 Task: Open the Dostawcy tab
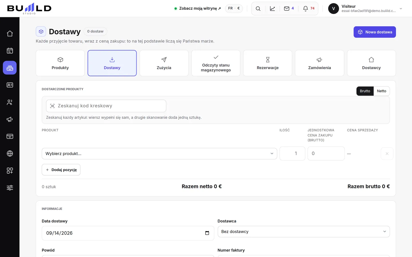[371, 63]
